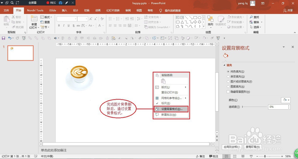
Task: Collapse the Fill (填充) section
Action: 224,65
